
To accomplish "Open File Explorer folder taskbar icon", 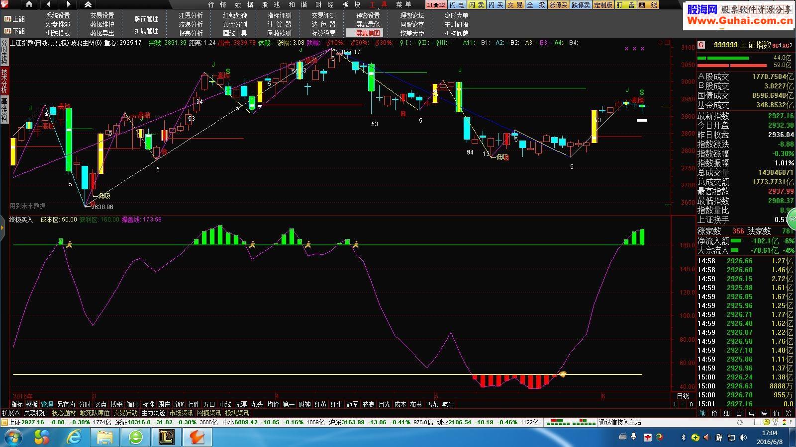I will (x=105, y=438).
